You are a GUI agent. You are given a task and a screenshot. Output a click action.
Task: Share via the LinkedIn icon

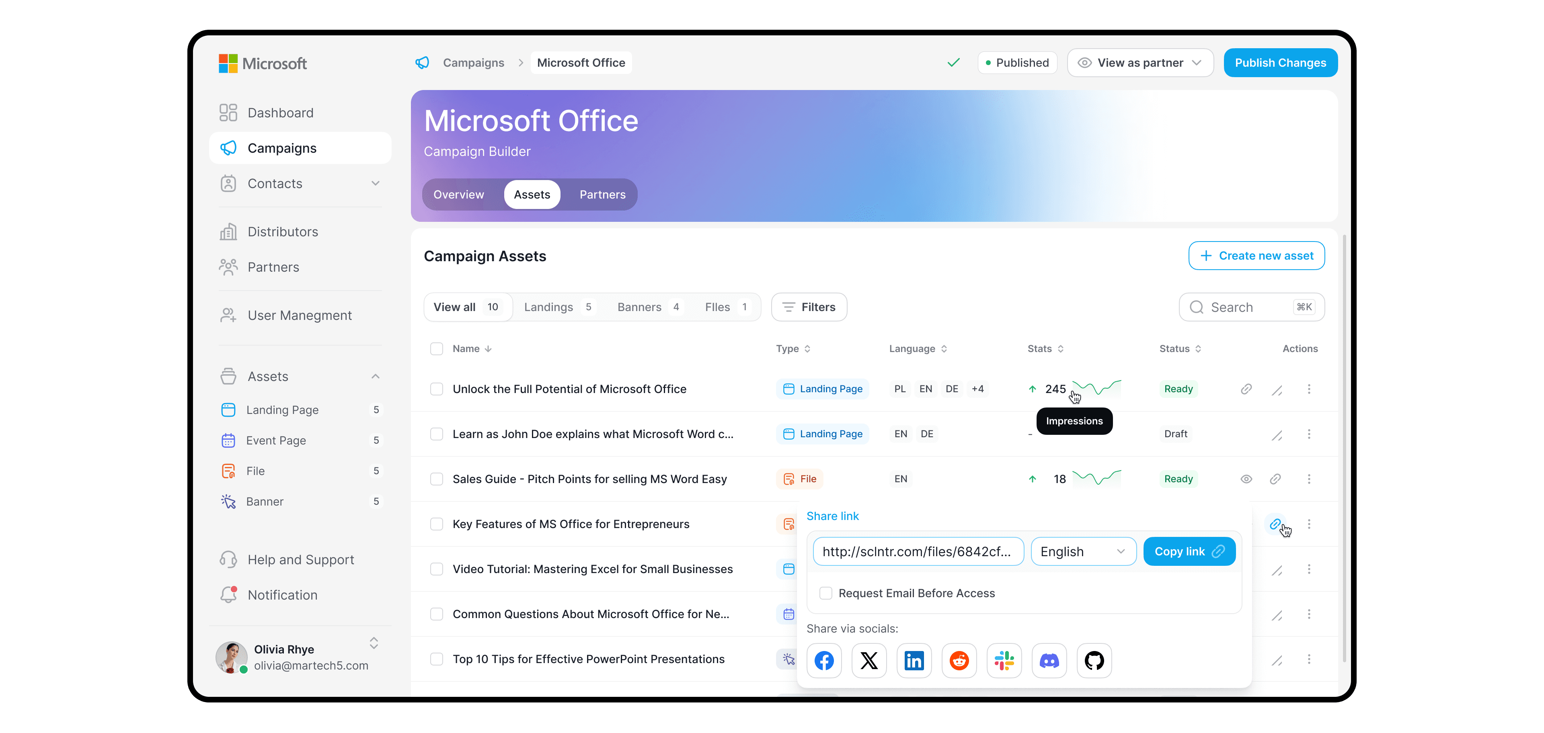914,661
